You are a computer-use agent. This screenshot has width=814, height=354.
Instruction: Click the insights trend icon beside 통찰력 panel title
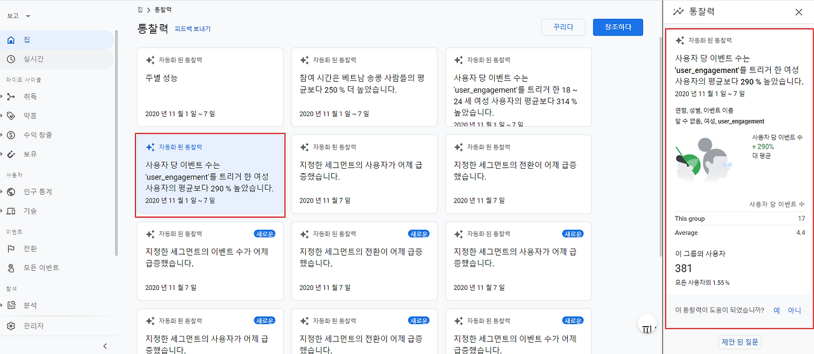pos(678,11)
